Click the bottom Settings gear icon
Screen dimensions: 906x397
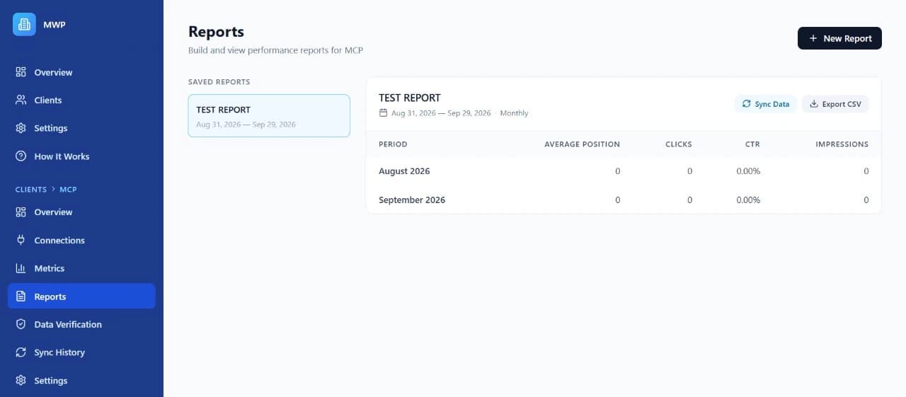21,381
